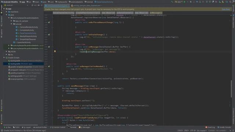This screenshot has width=235, height=132.
Task: Open the TODO tool window tab
Action: 16,127
